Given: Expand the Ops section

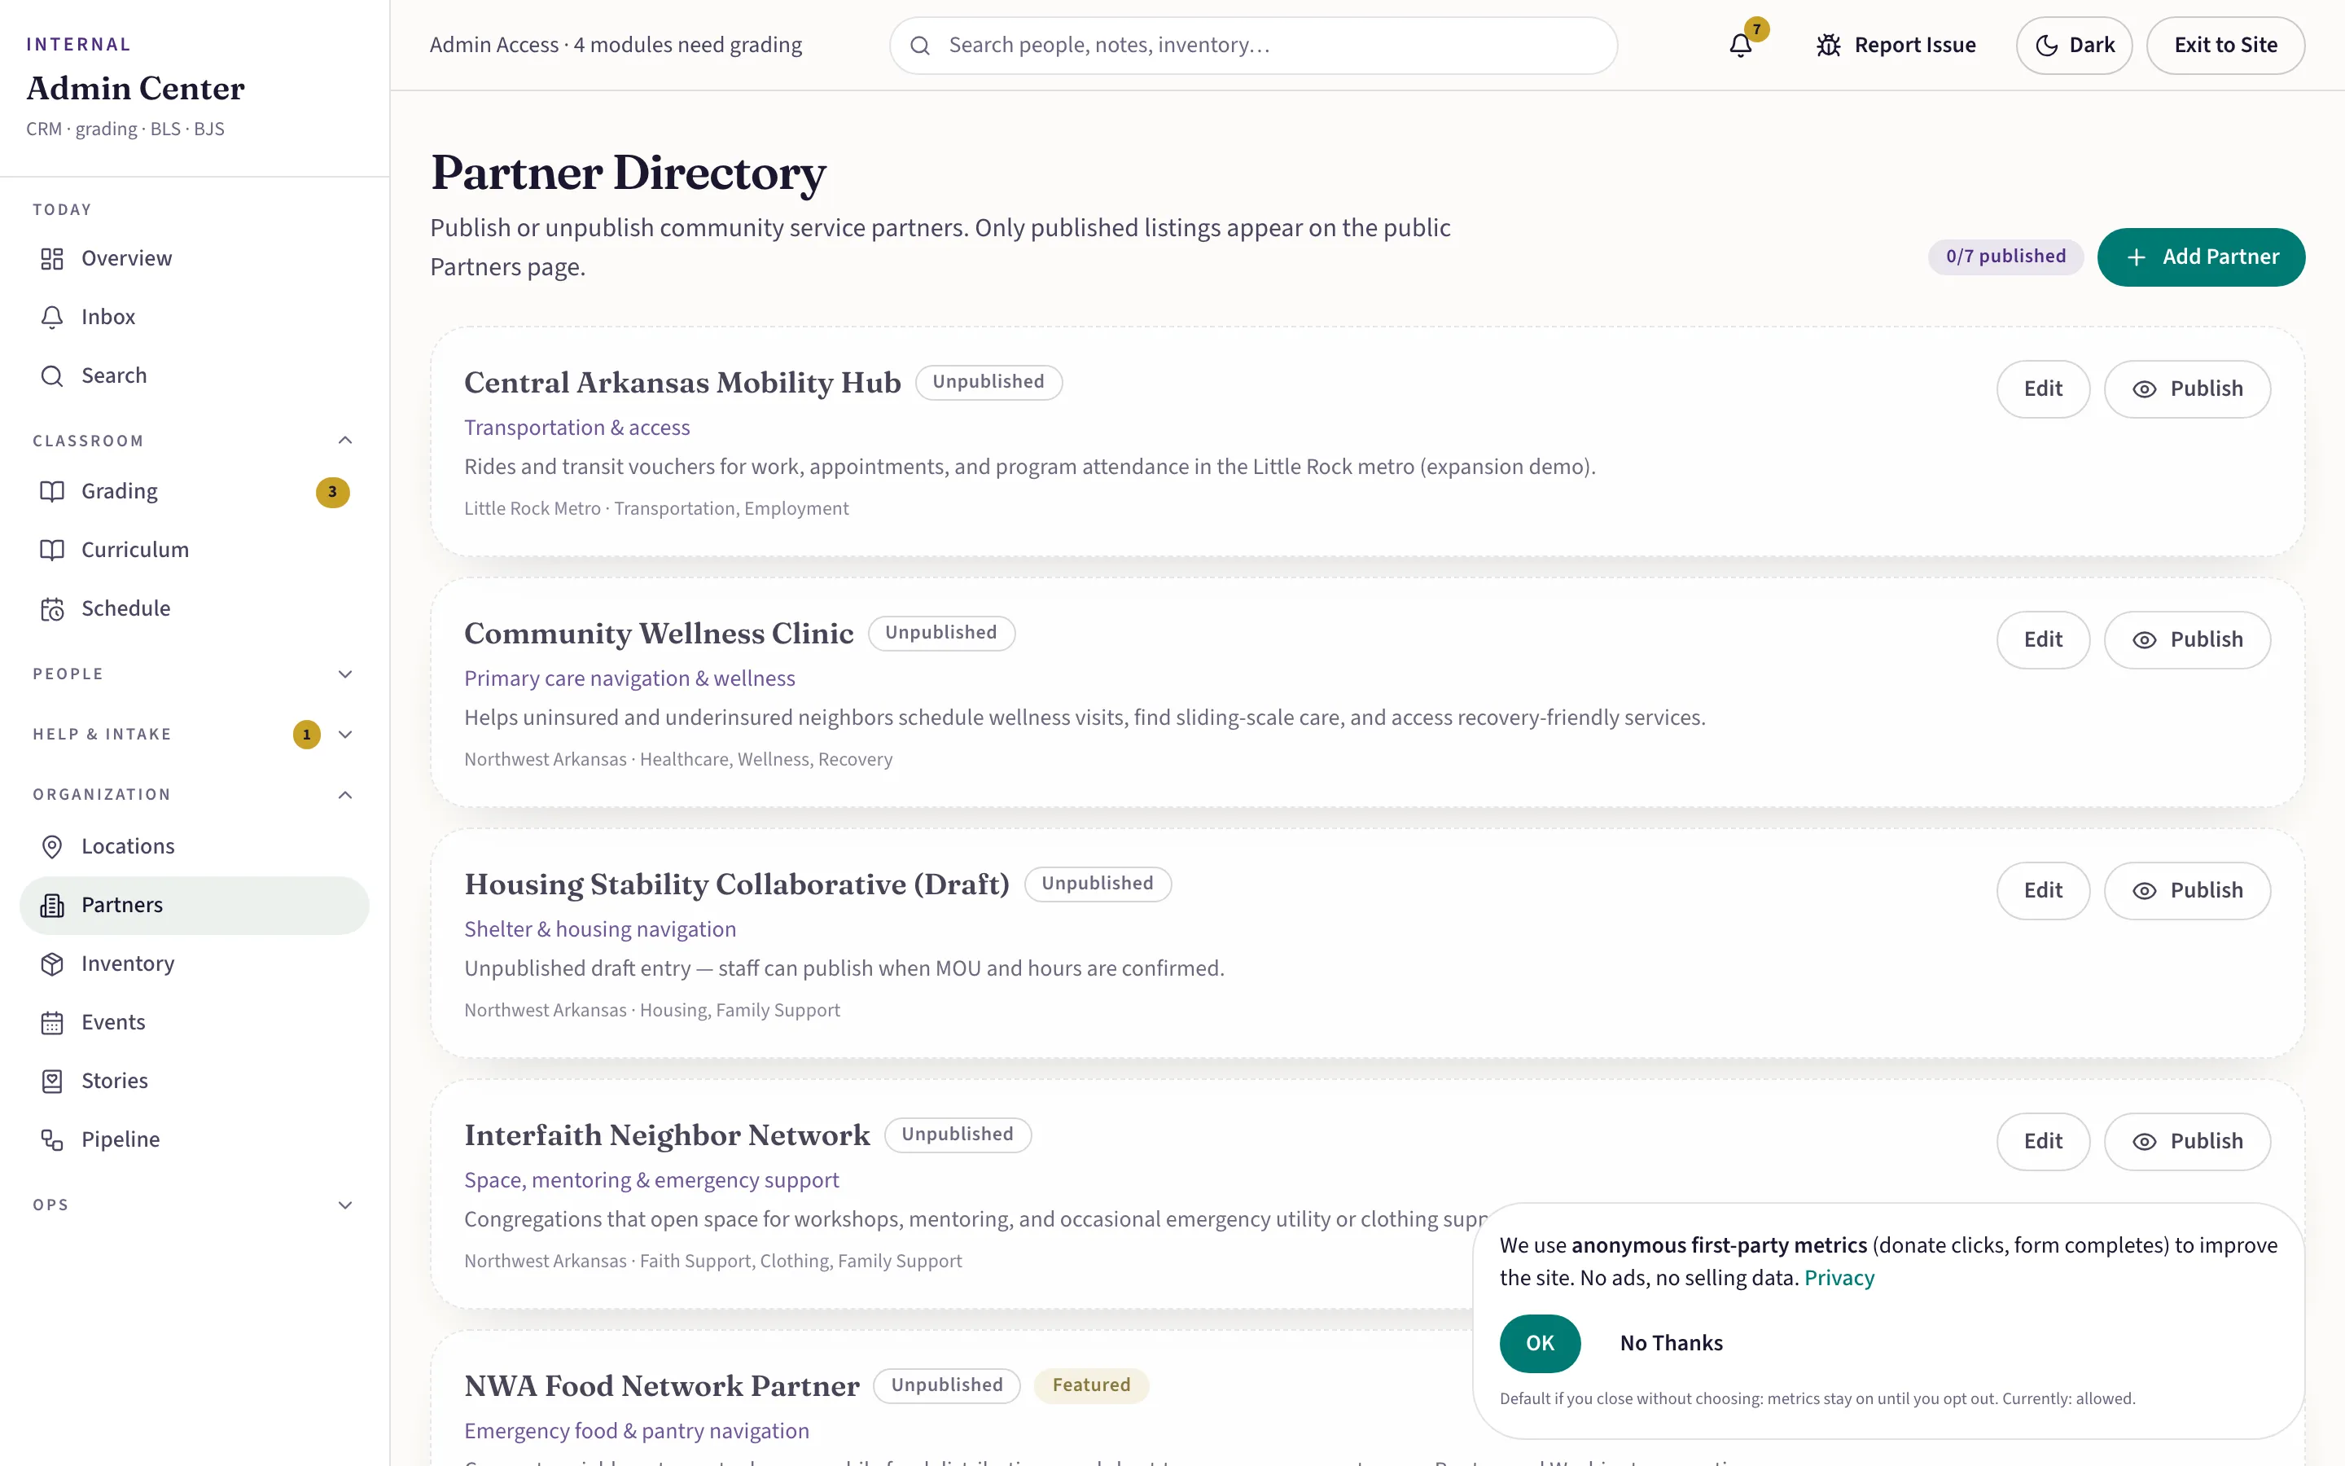Looking at the screenshot, I should tap(345, 1205).
